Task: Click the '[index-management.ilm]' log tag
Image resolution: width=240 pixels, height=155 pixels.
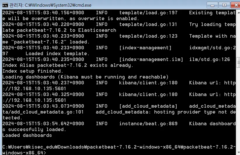Action: pyautogui.click(x=151, y=60)
